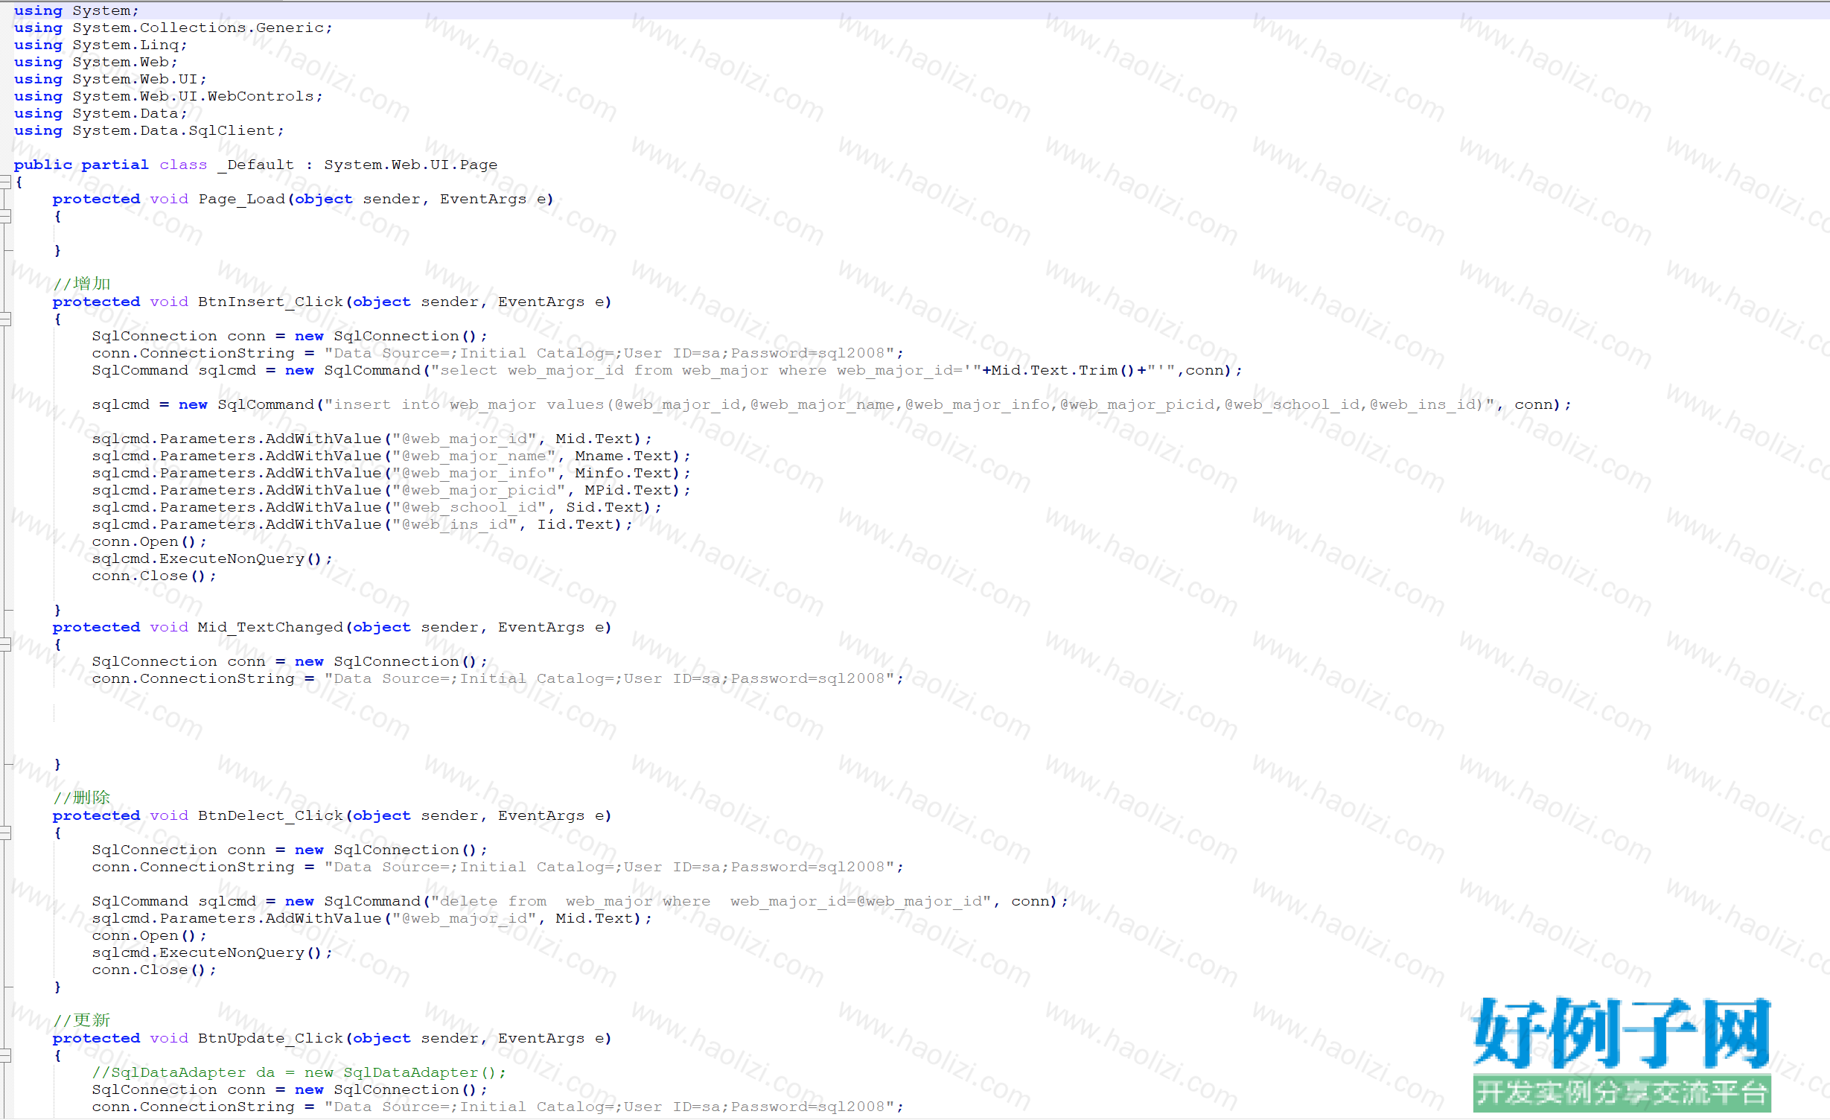The width and height of the screenshot is (1830, 1120).
Task: Click the 'delete from web_major where' line
Action: [580, 901]
